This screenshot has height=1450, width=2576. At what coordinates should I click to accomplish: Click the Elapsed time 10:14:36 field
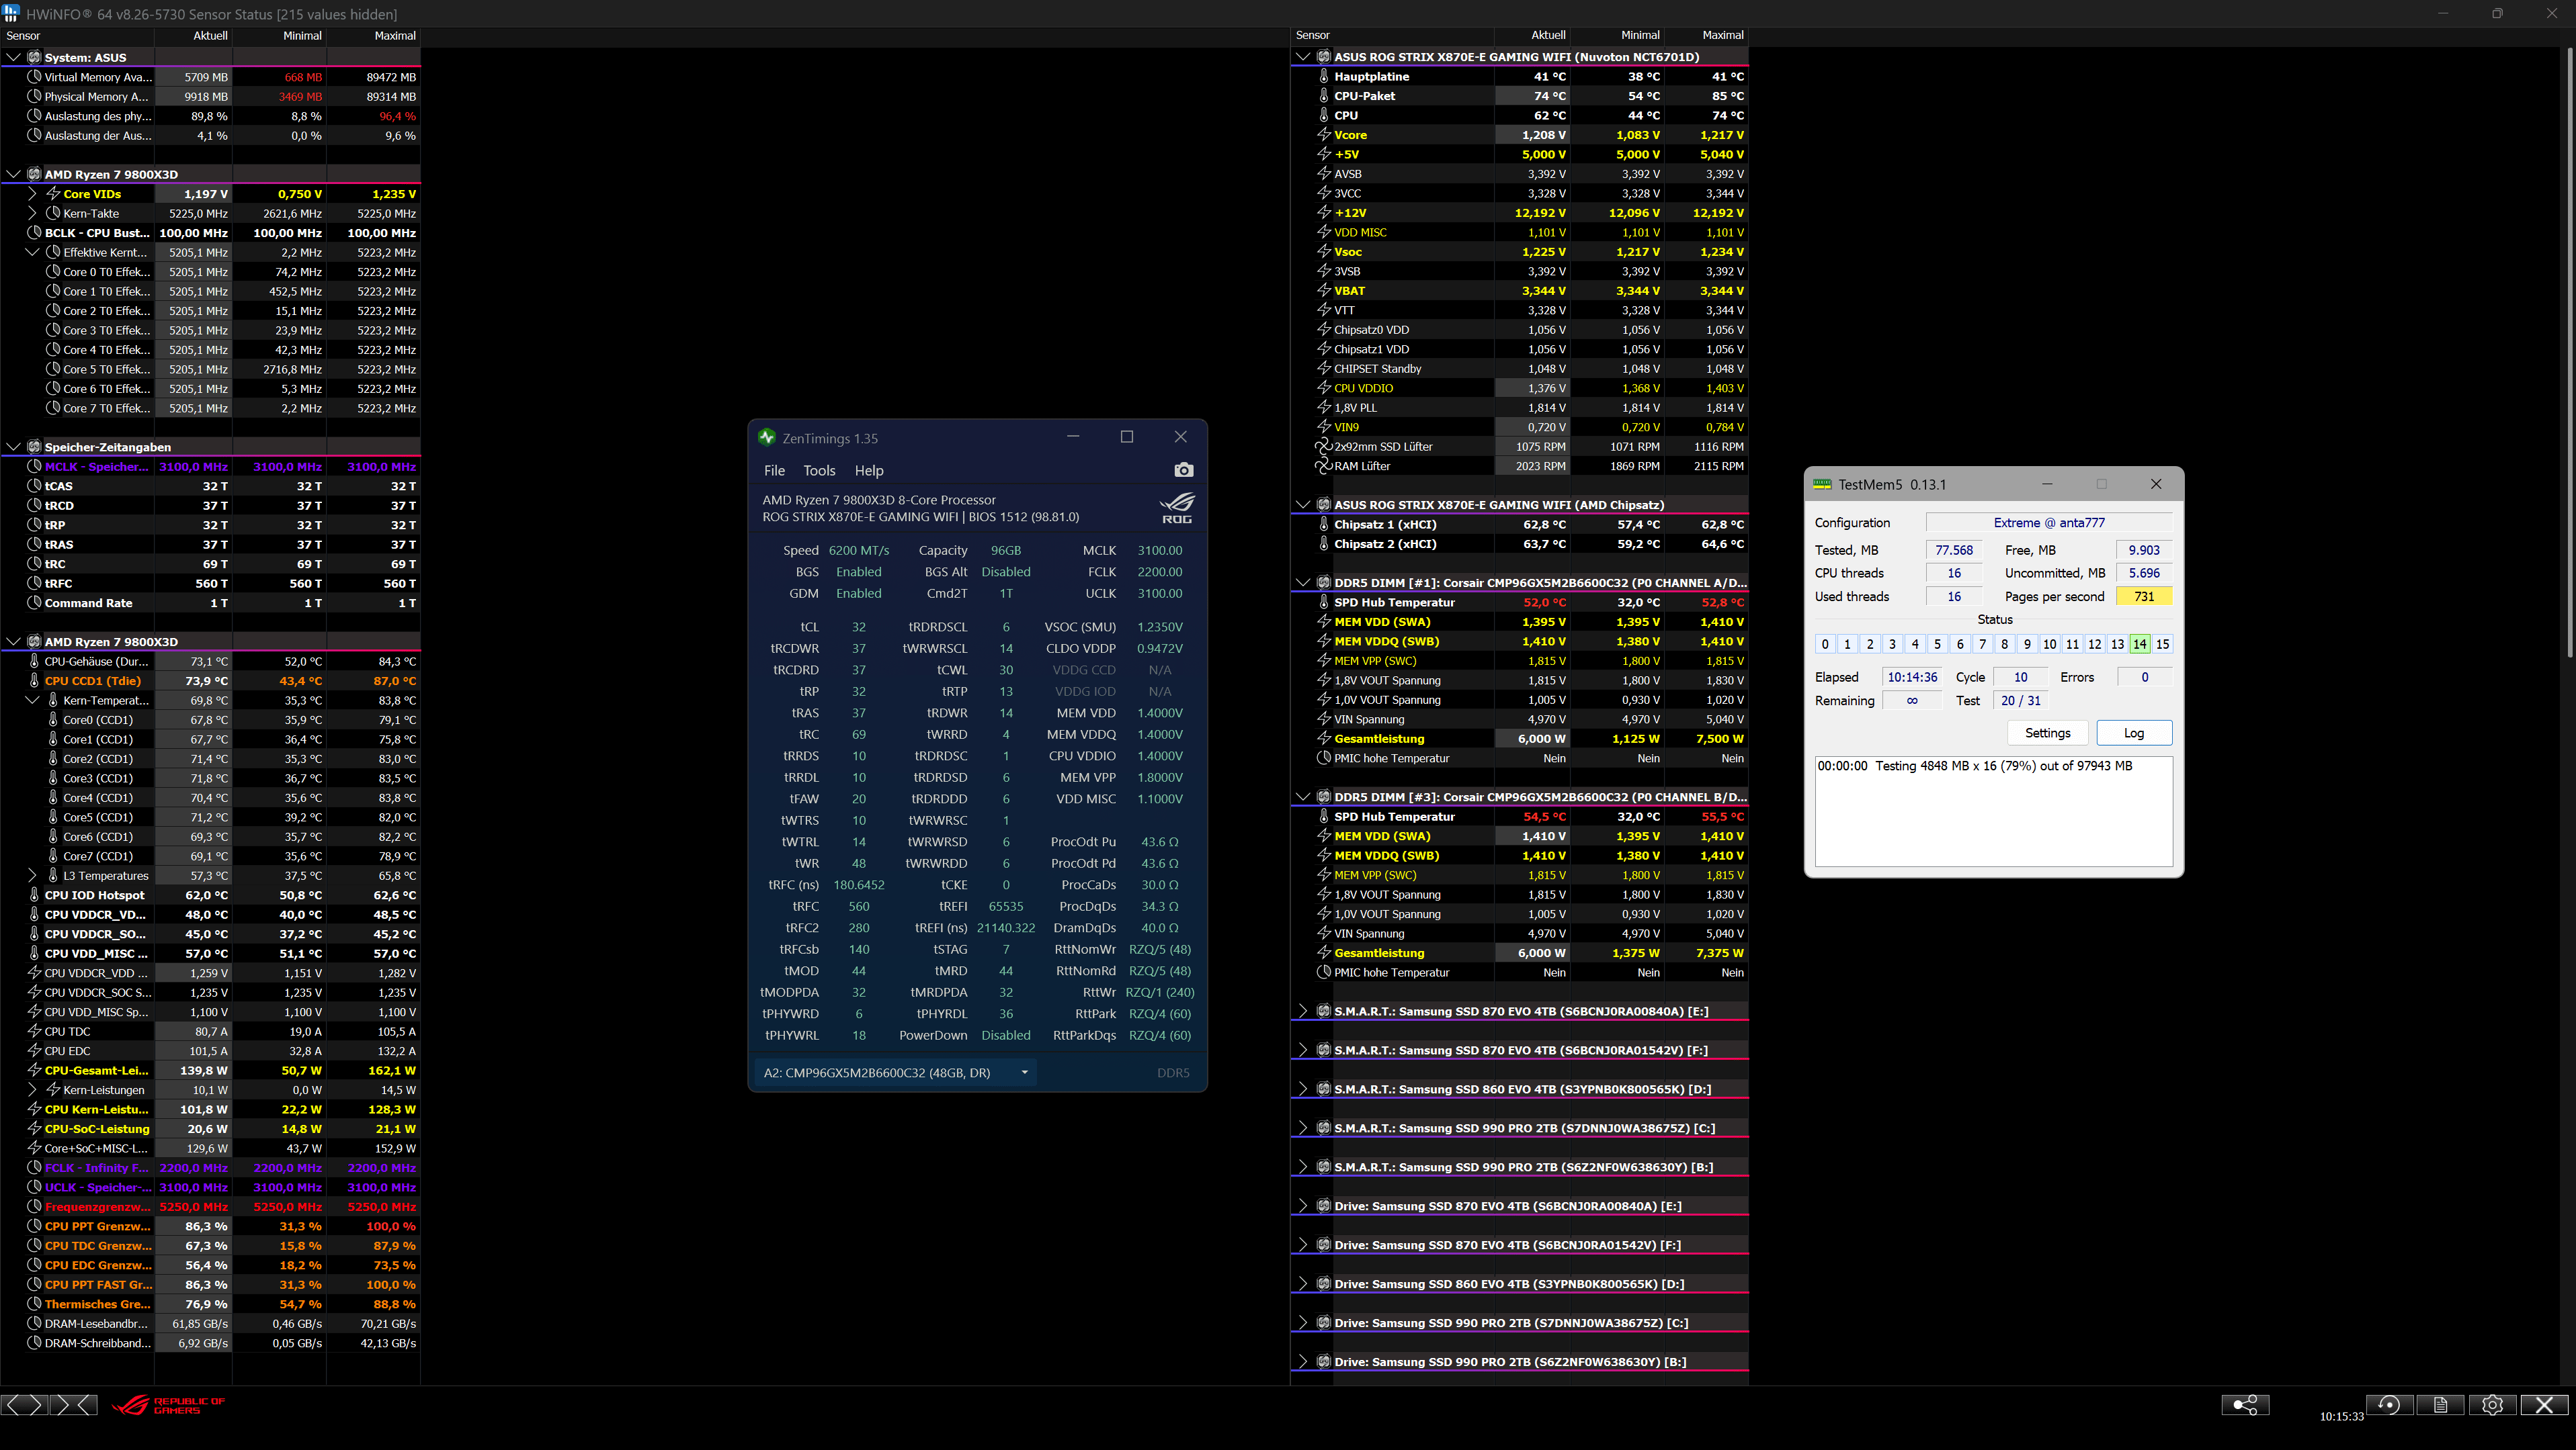1912,676
